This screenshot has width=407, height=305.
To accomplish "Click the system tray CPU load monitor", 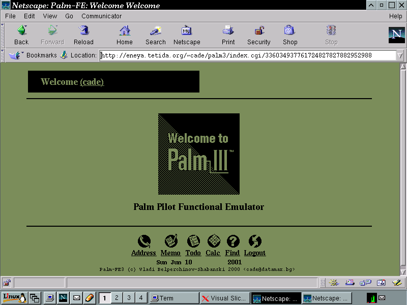I will click(372, 298).
